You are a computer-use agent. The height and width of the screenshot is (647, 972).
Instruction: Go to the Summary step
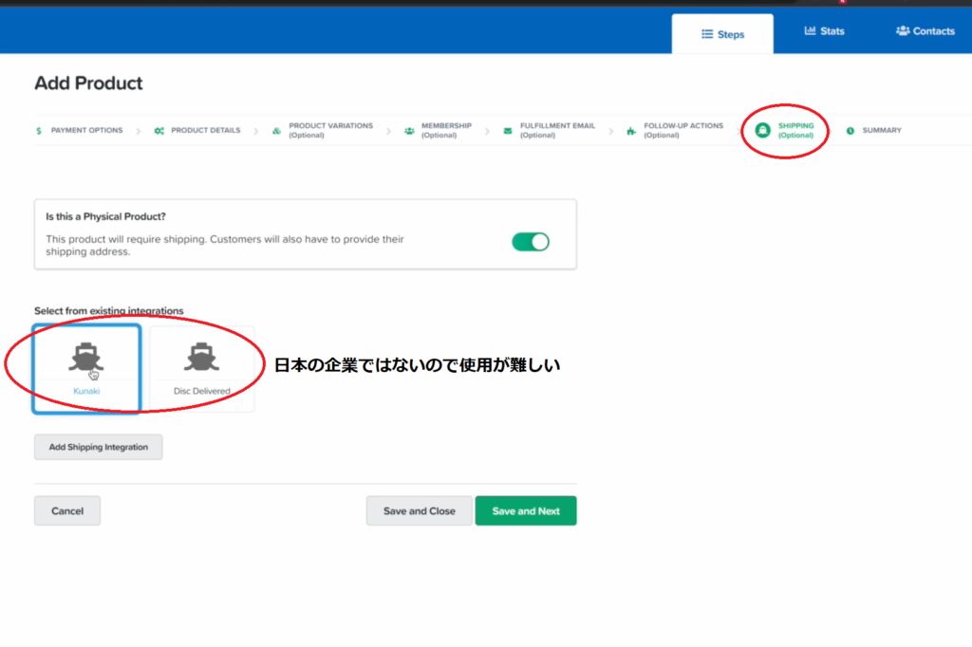coord(874,131)
